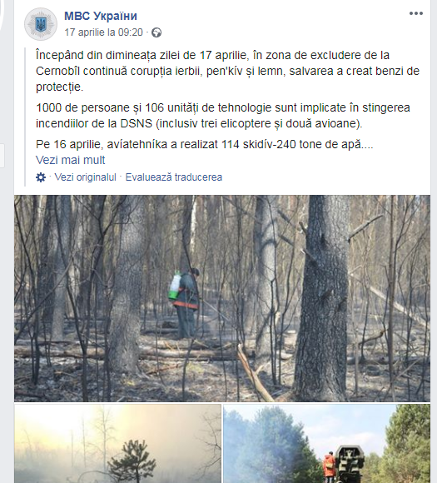The height and width of the screenshot is (483, 437).
Task: Open the large burnt forest photo
Action: 222,298
